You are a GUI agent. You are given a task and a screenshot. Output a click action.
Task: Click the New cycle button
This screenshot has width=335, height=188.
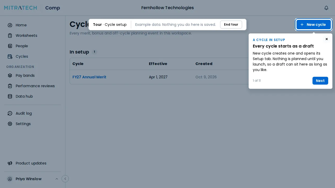click(314, 25)
